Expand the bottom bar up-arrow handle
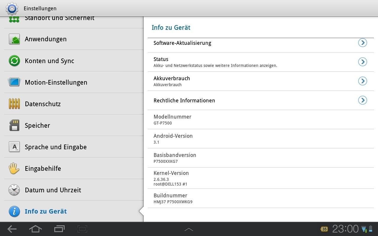The image size is (378, 236). click(189, 229)
